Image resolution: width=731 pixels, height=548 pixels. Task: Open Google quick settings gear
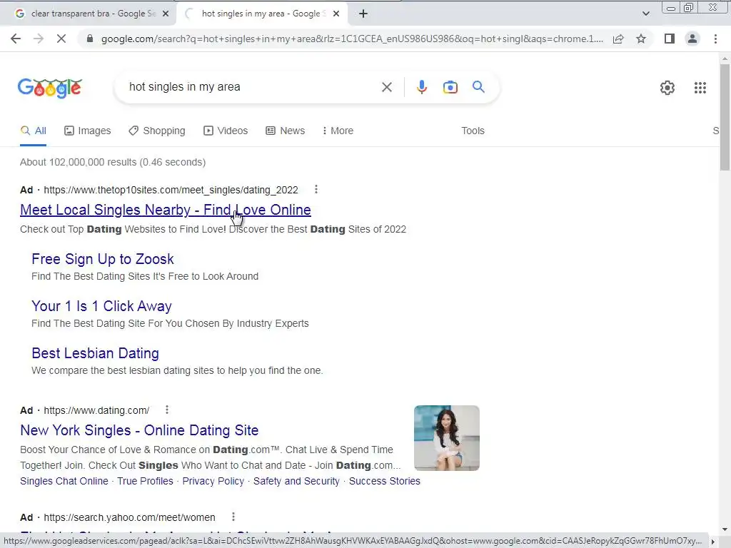[667, 88]
